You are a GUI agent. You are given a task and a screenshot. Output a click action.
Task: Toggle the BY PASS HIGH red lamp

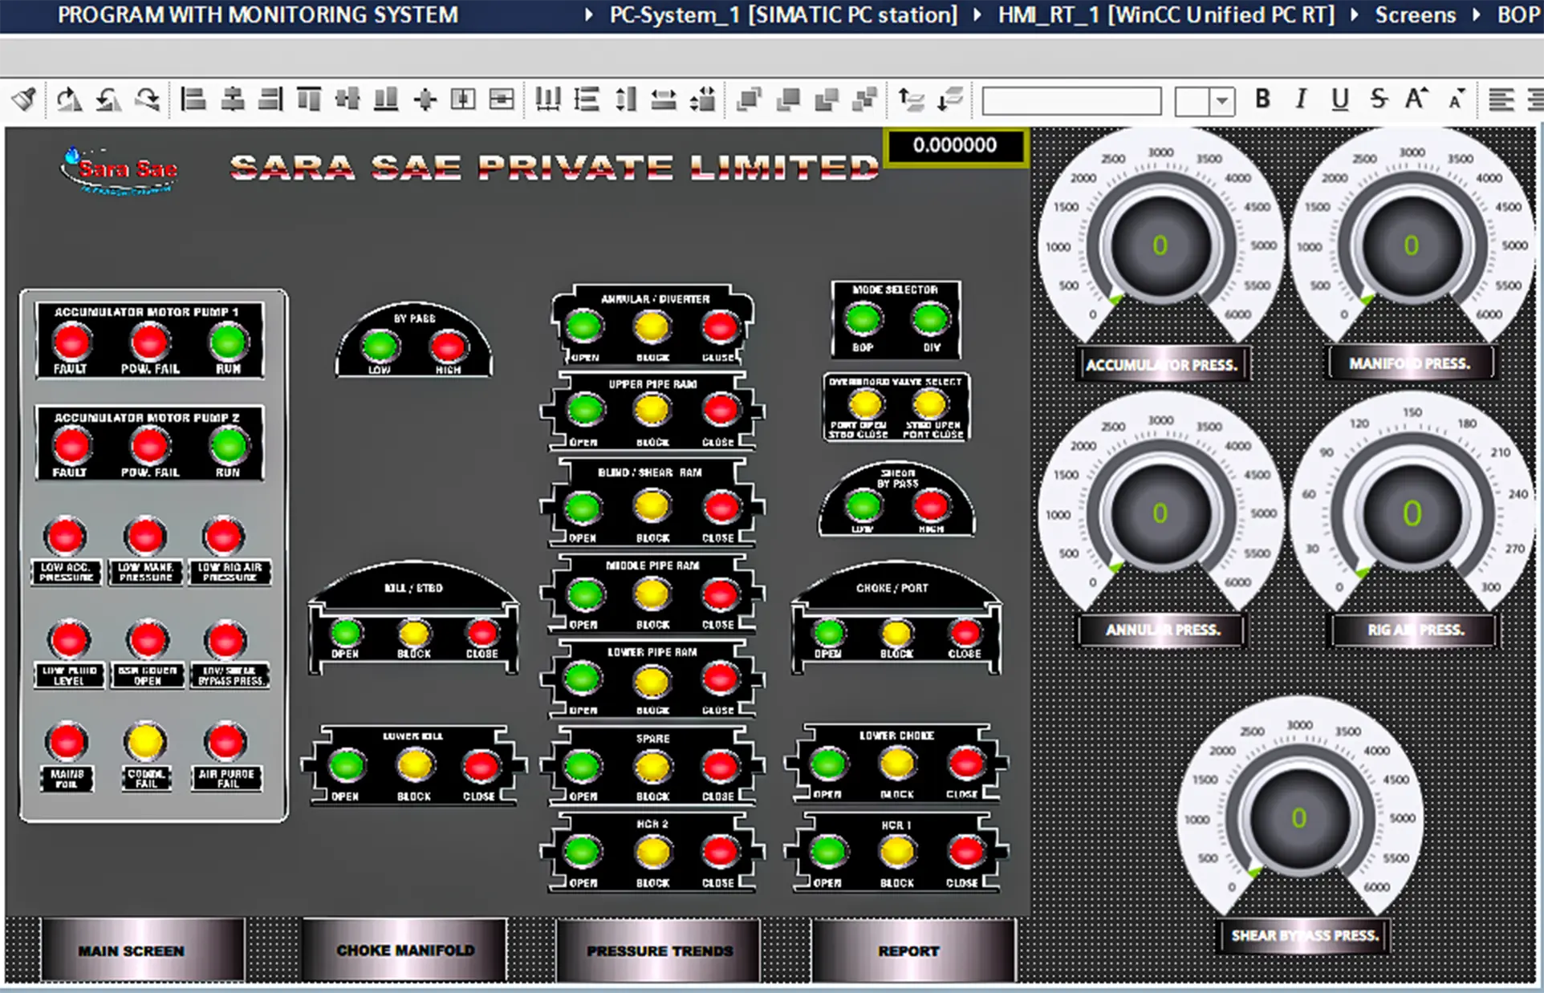(448, 347)
